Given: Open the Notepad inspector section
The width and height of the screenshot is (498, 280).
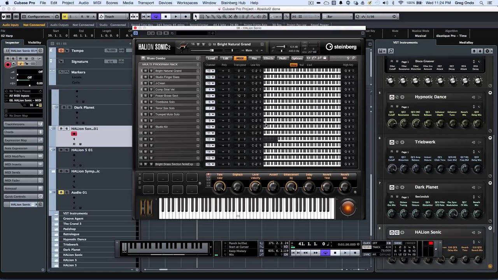Looking at the screenshot, I should click(23, 189).
